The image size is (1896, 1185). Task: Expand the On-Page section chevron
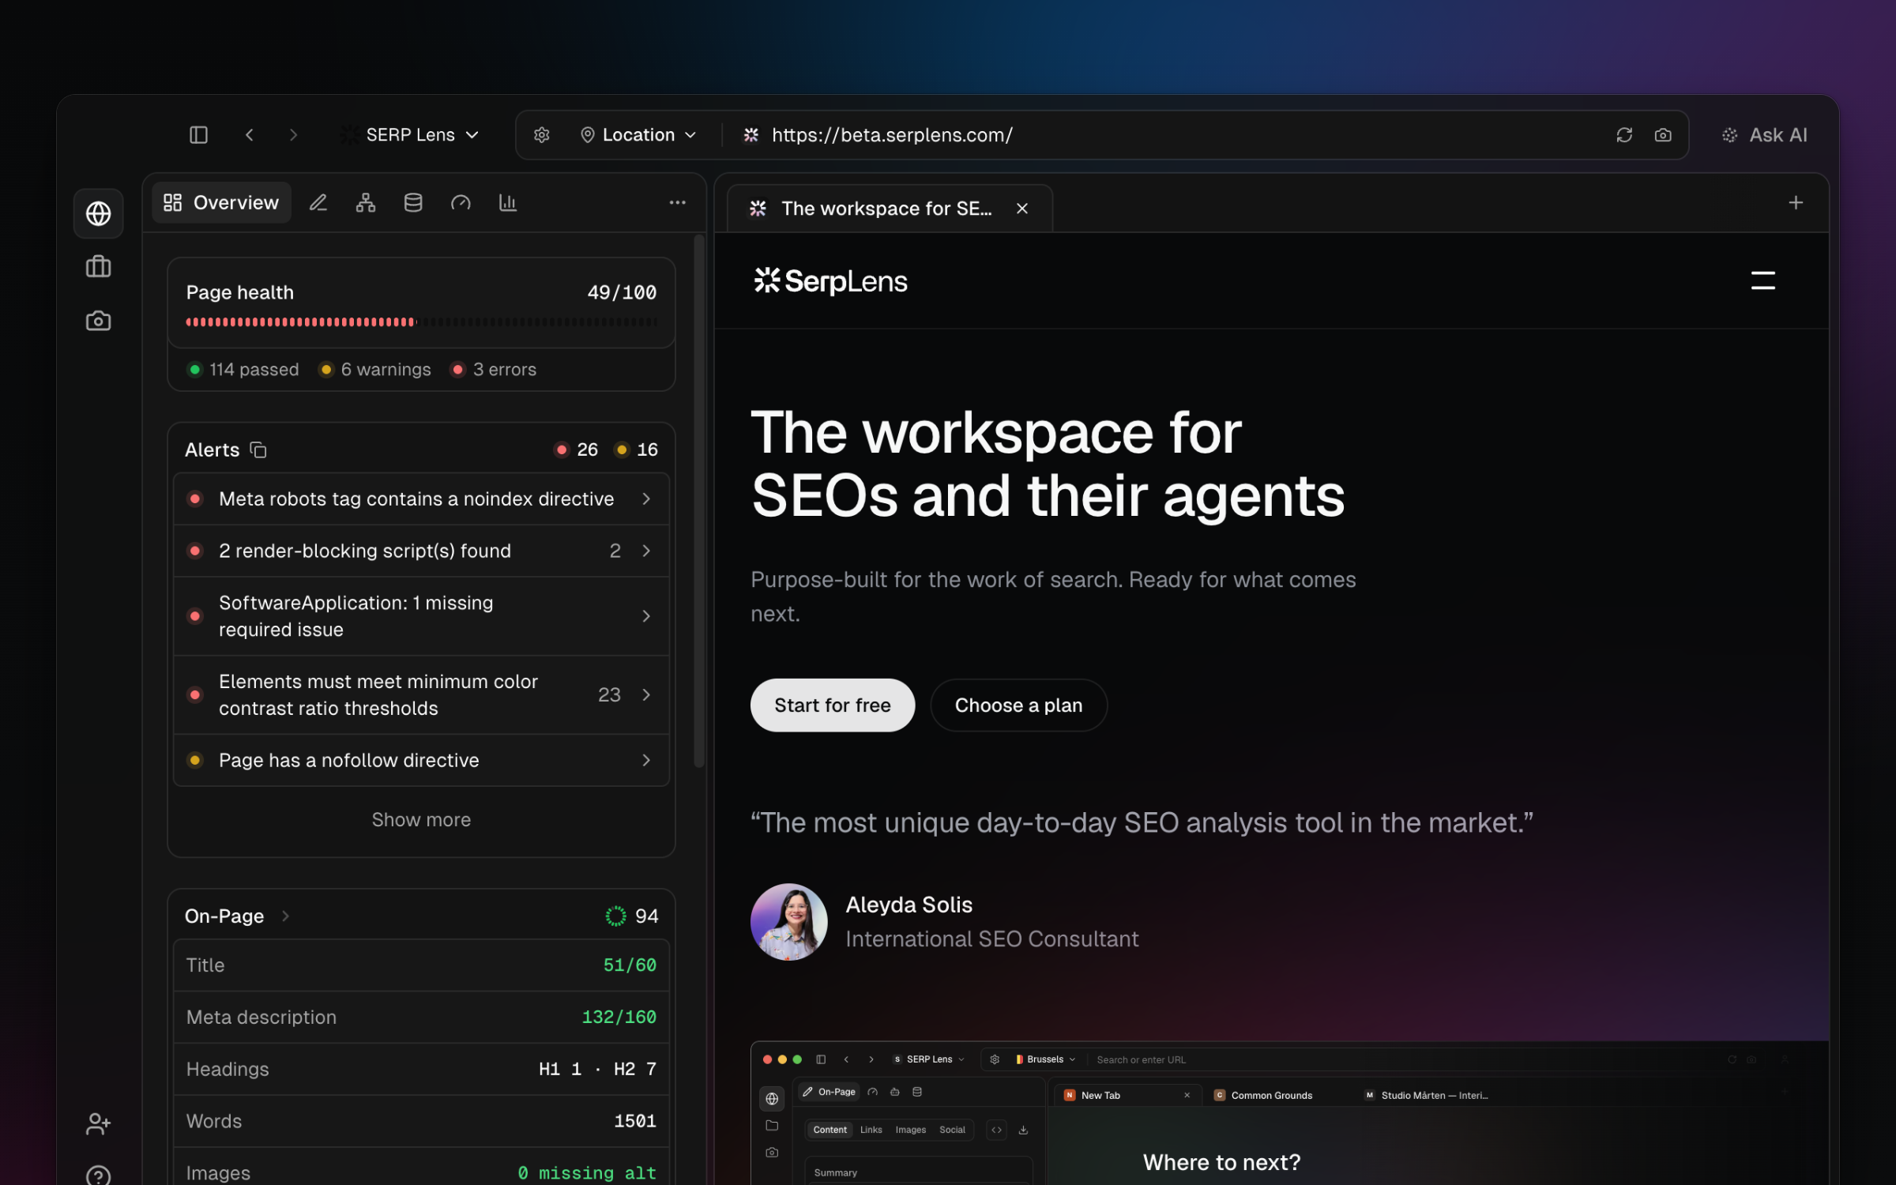[x=286, y=916]
